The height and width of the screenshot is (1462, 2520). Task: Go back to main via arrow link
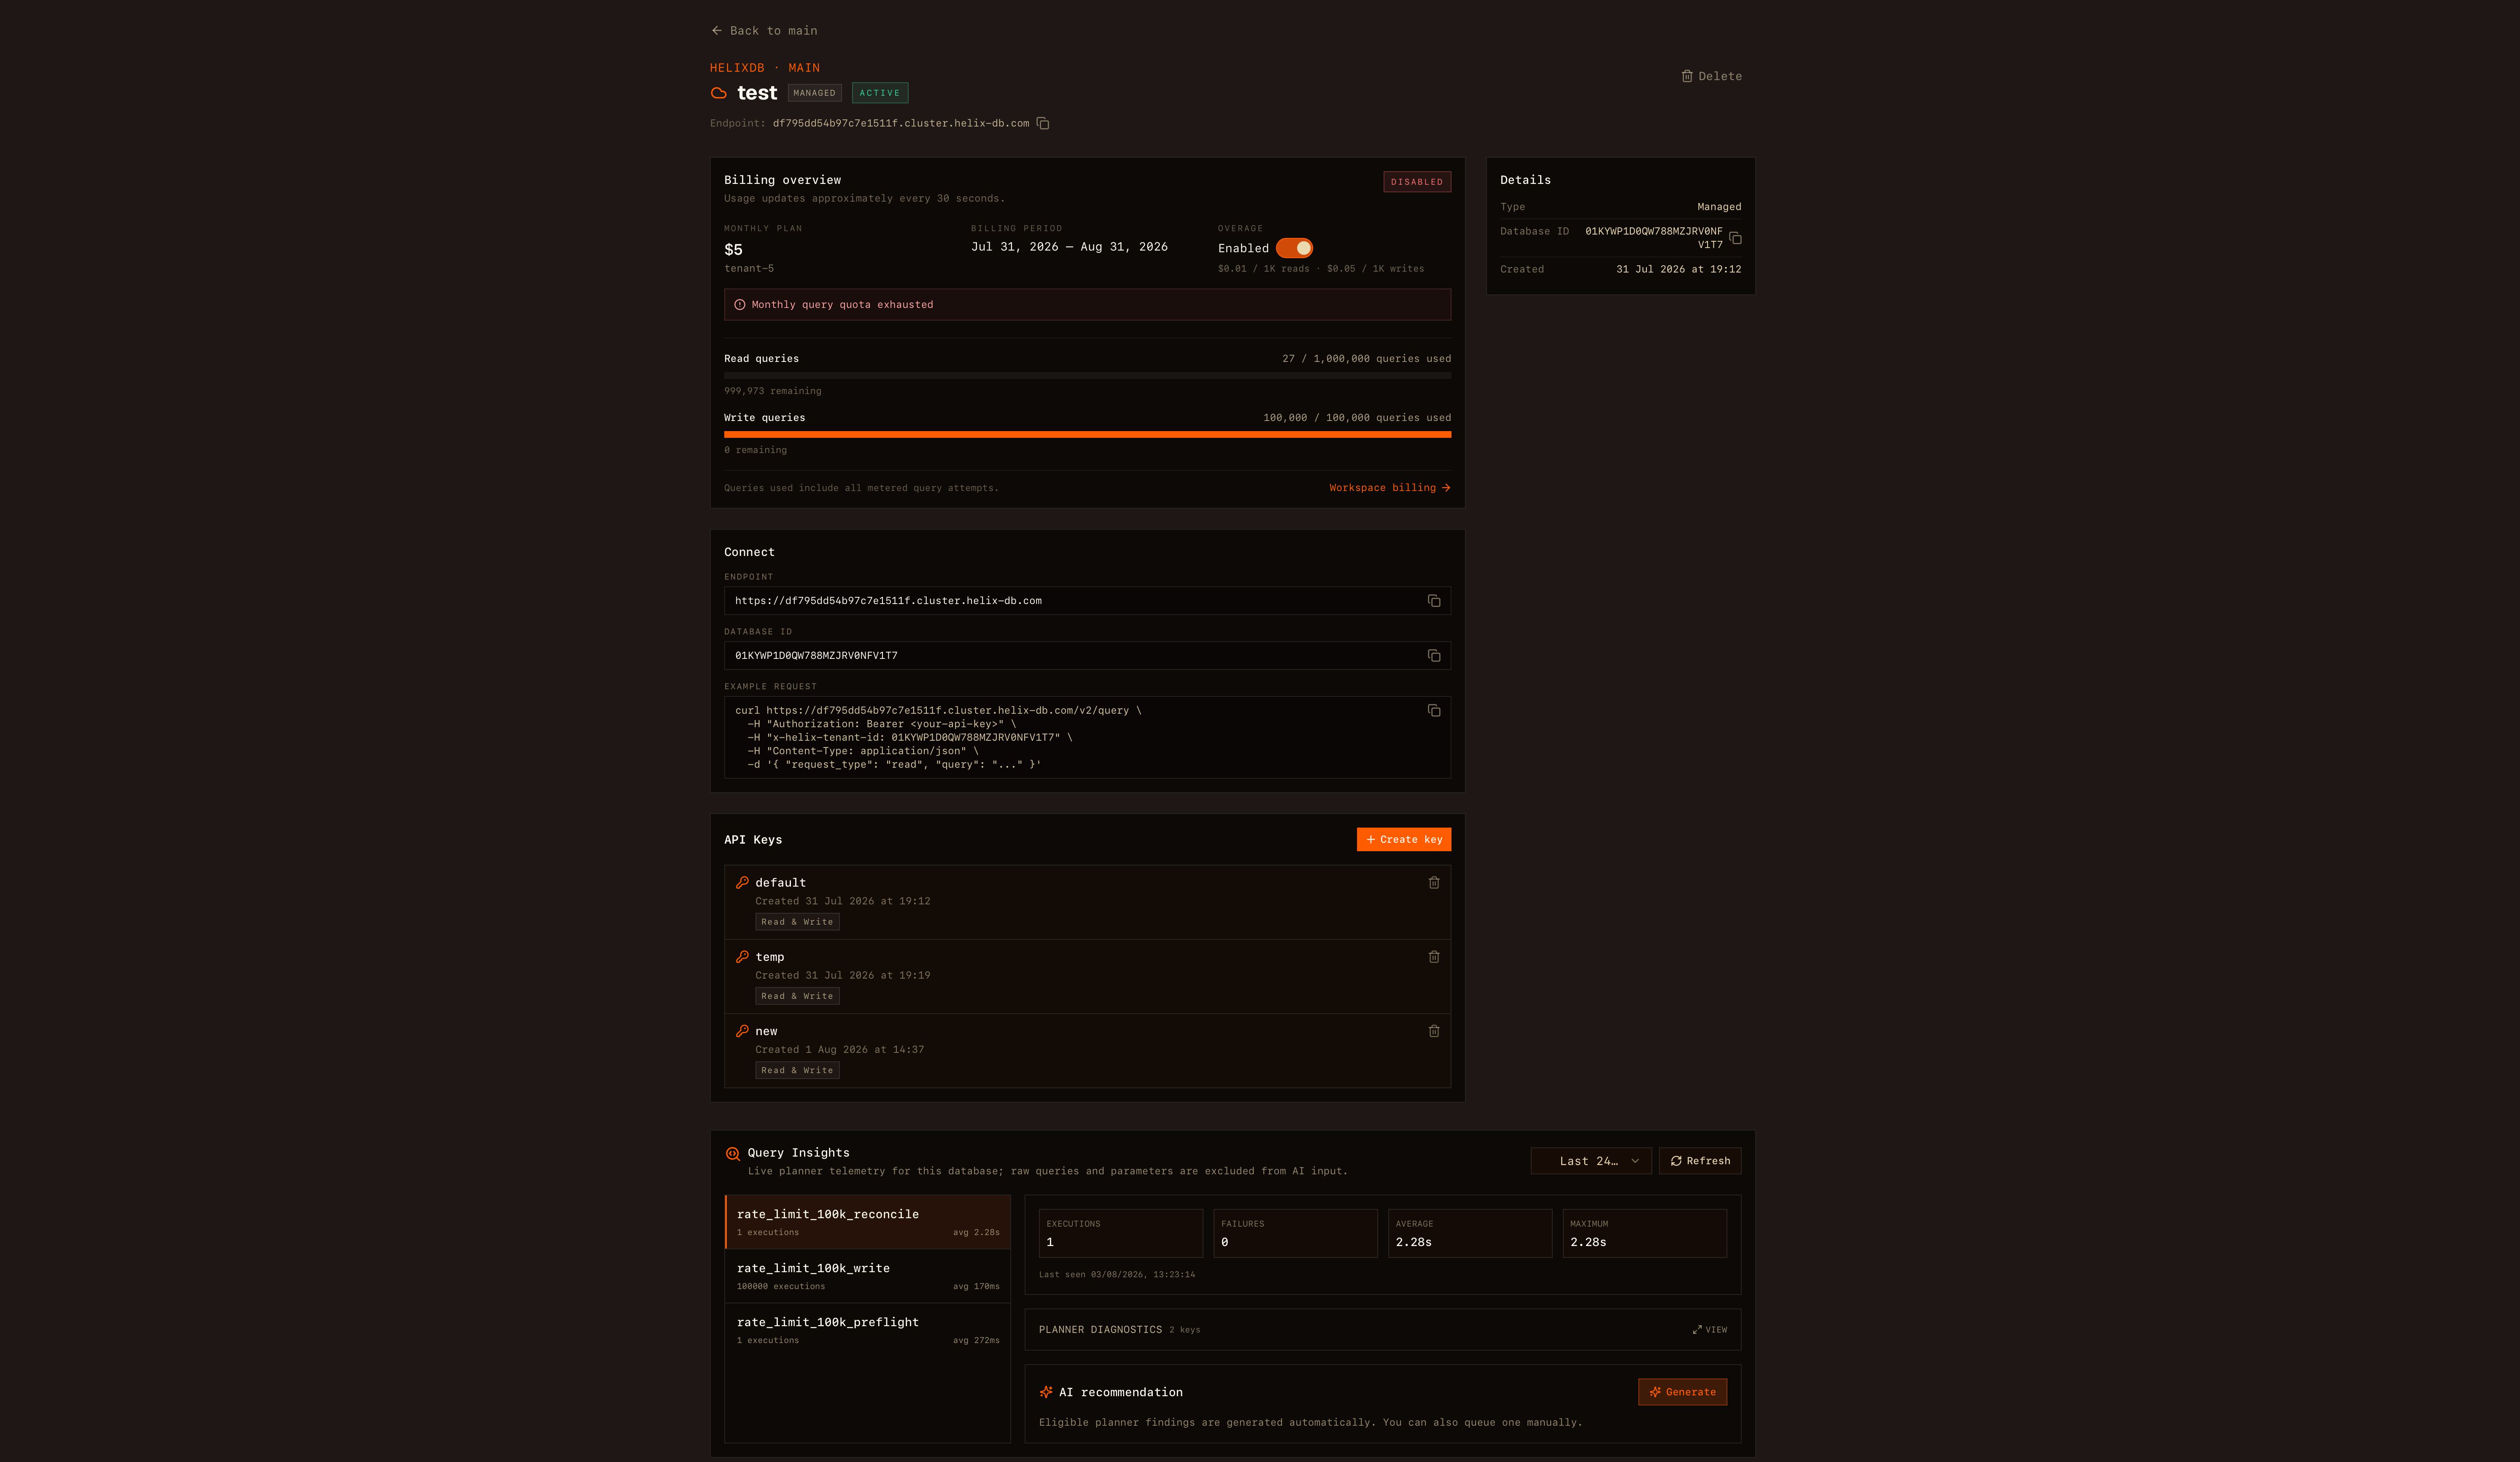(x=764, y=31)
